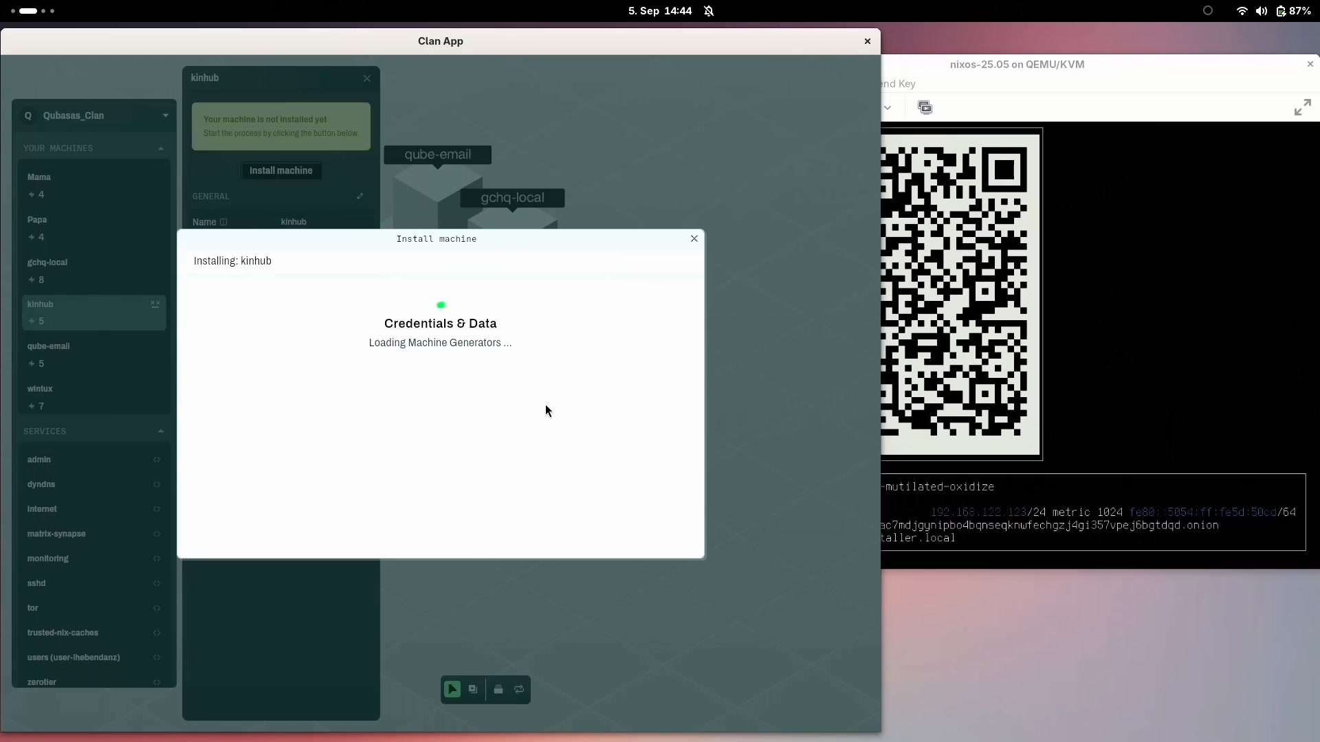Collapse the SERVICES section
Image resolution: width=1320 pixels, height=742 pixels.
[161, 431]
